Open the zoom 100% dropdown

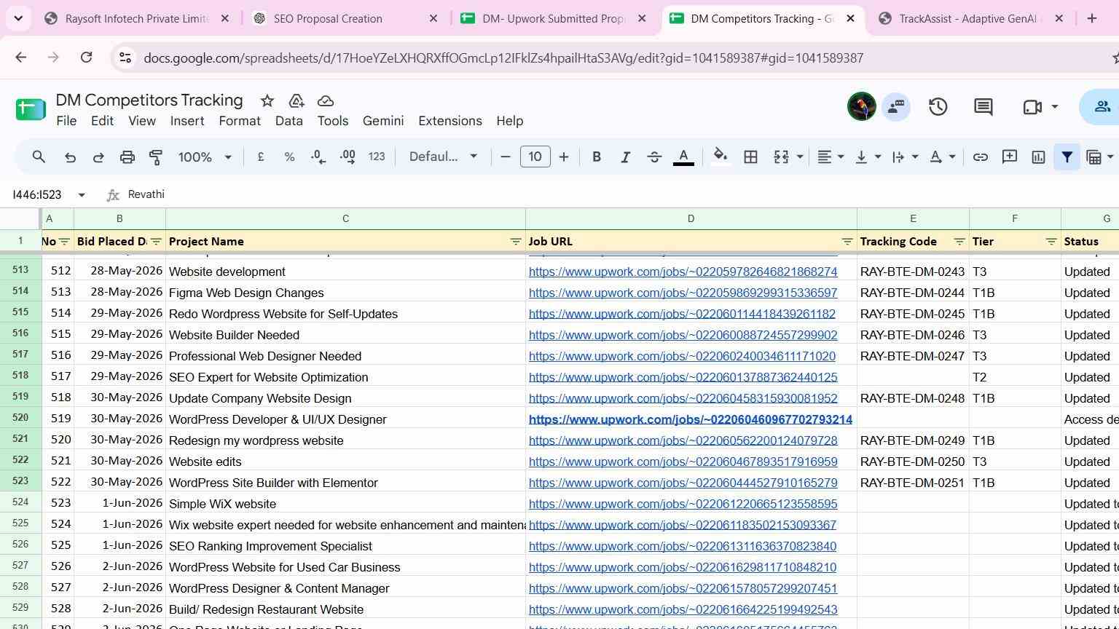(x=205, y=157)
